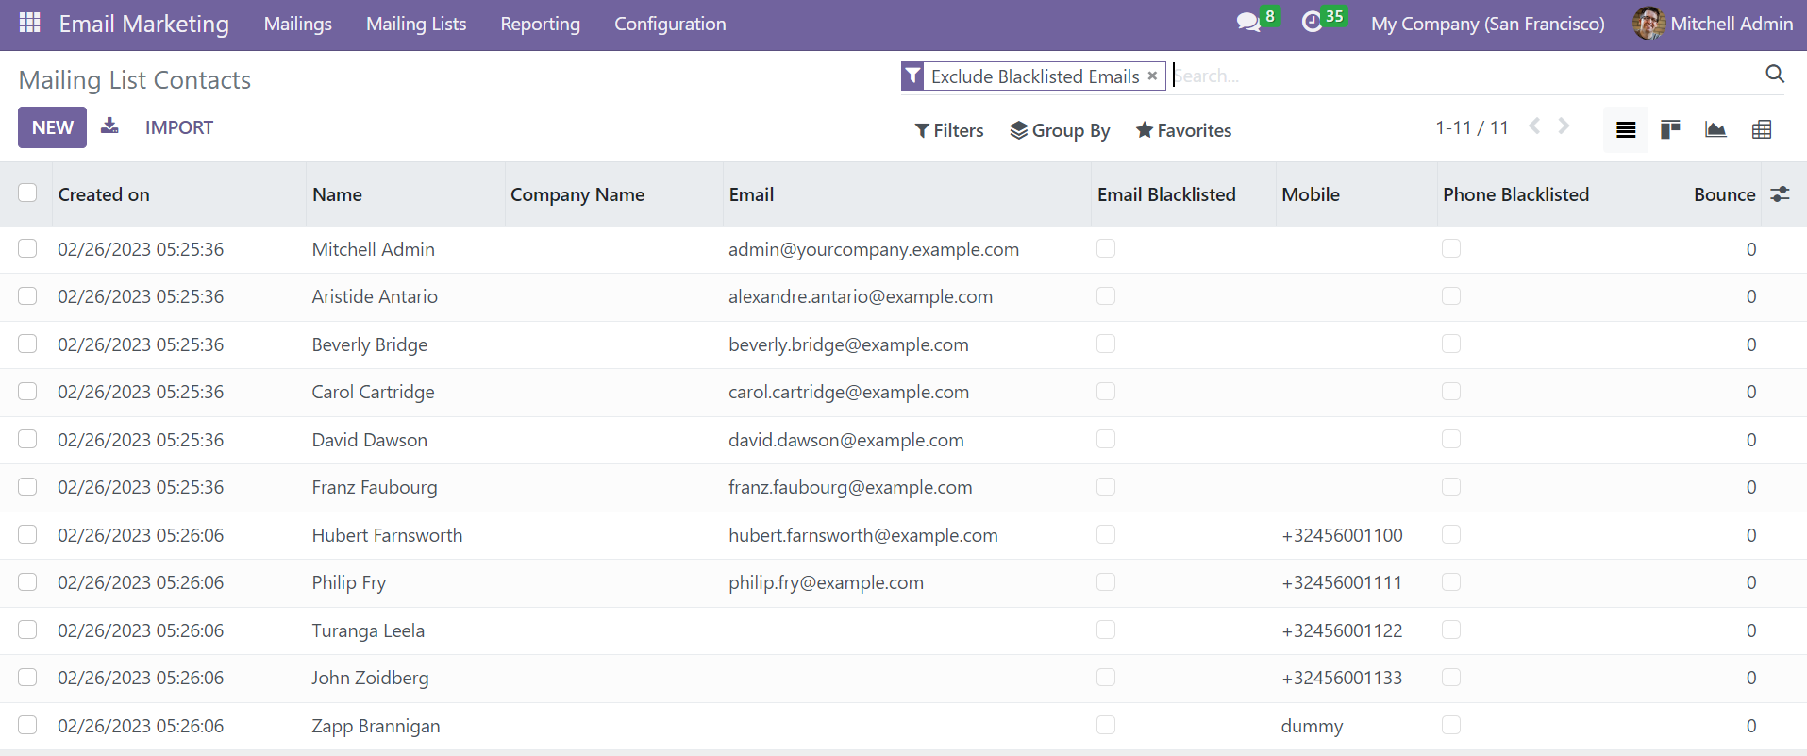Screen dimensions: 1807x756
Task: Open the Franz Faubourg name cell
Action: (375, 487)
